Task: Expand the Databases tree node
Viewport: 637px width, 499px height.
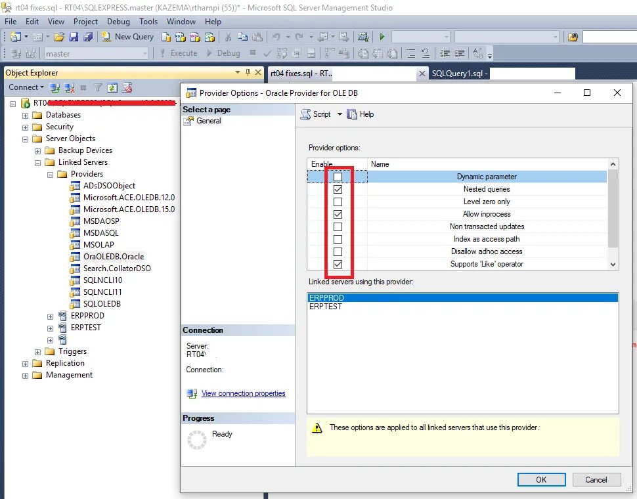Action: (x=25, y=116)
